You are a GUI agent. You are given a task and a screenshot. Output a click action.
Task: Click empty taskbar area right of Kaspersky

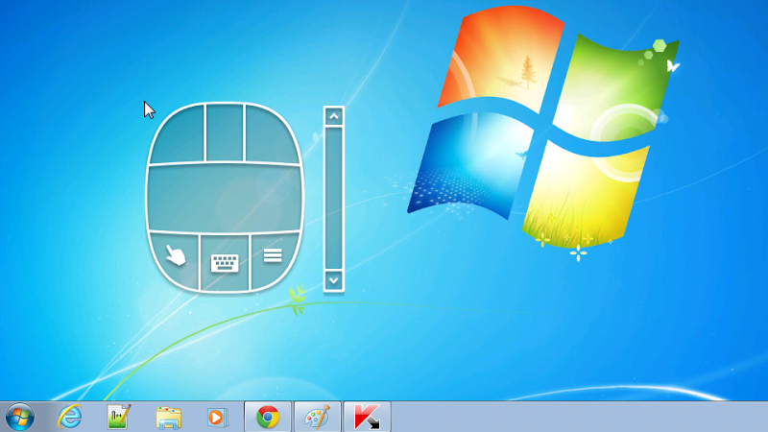[x=576, y=417]
